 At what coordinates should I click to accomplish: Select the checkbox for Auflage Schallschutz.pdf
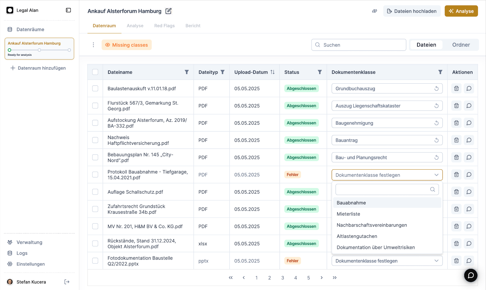coord(95,192)
